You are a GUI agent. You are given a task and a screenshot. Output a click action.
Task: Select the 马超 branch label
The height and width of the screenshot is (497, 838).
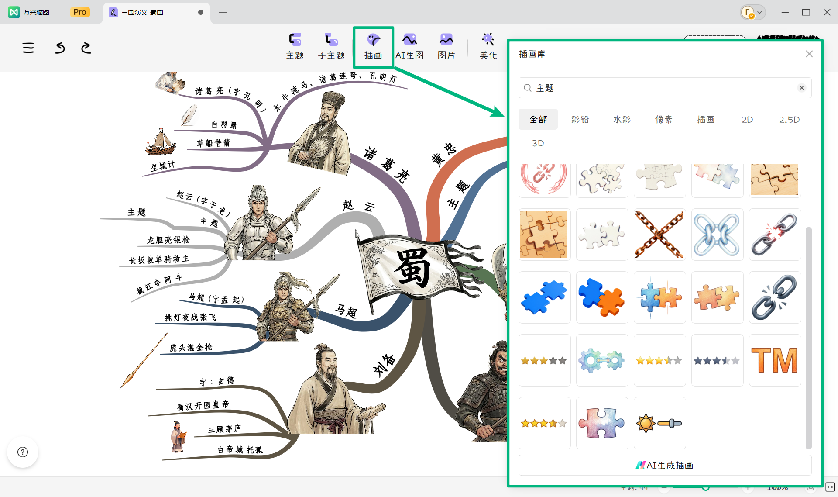pos(347,311)
